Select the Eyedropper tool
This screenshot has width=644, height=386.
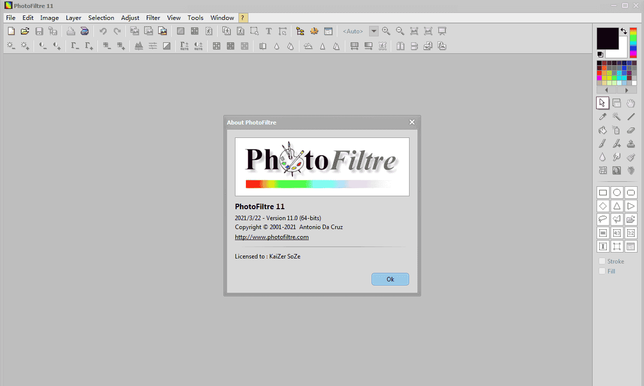[603, 116]
